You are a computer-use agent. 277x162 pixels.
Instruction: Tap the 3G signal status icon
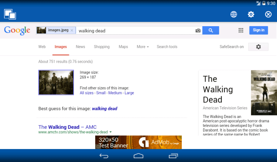coord(259,3)
